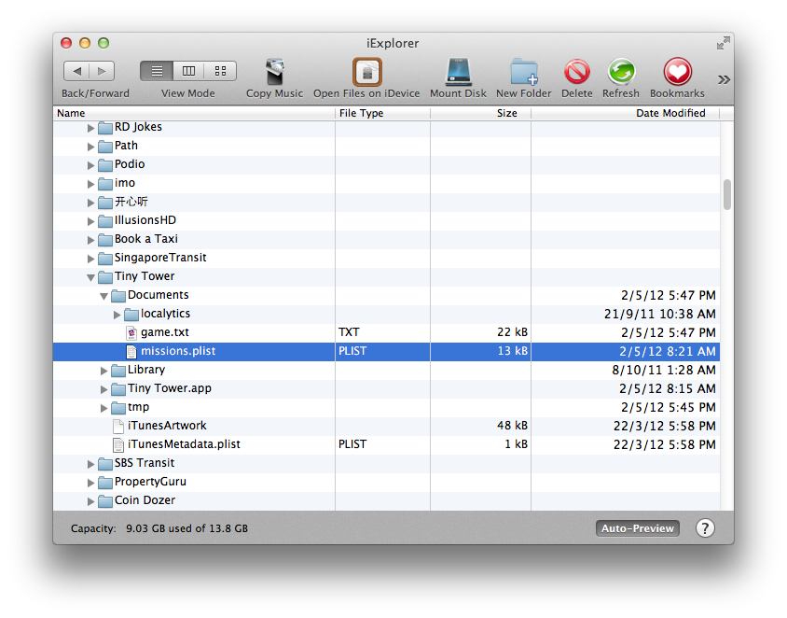Switch to column view mode
787x618 pixels.
[188, 71]
